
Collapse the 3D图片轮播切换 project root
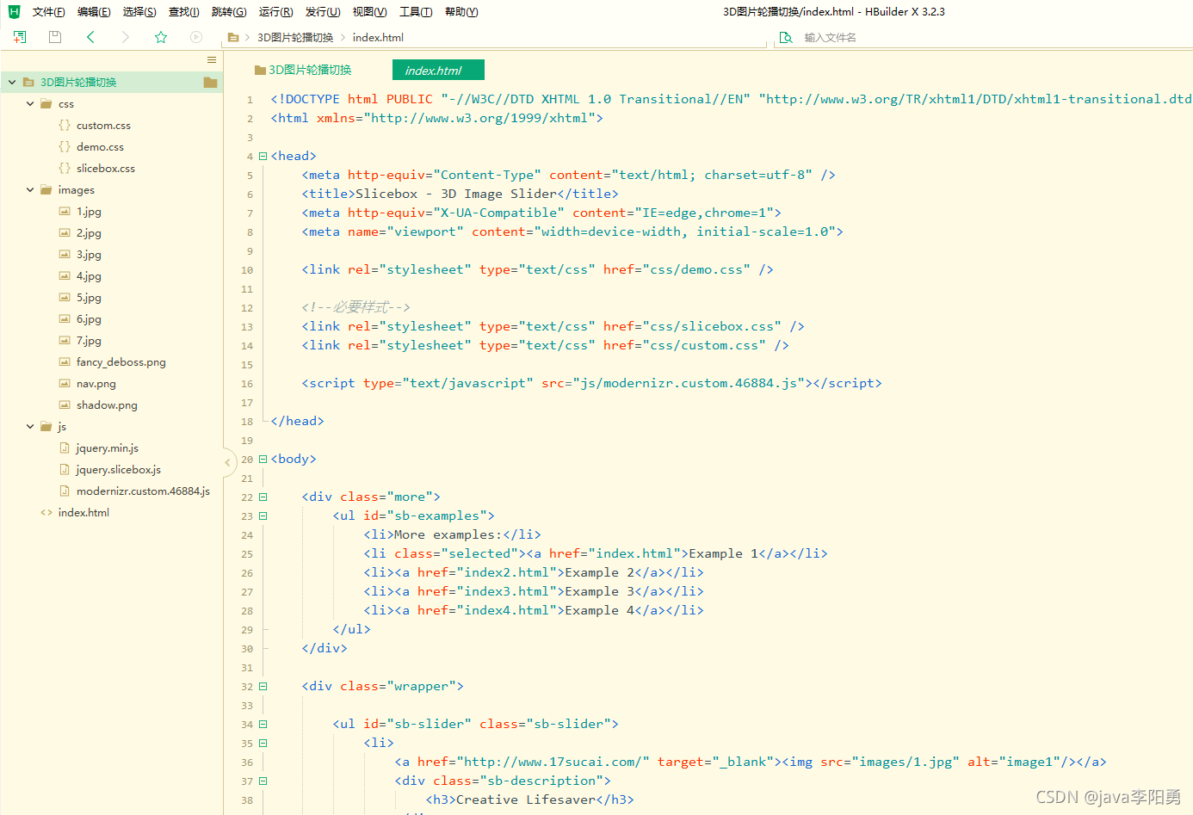pyautogui.click(x=12, y=82)
